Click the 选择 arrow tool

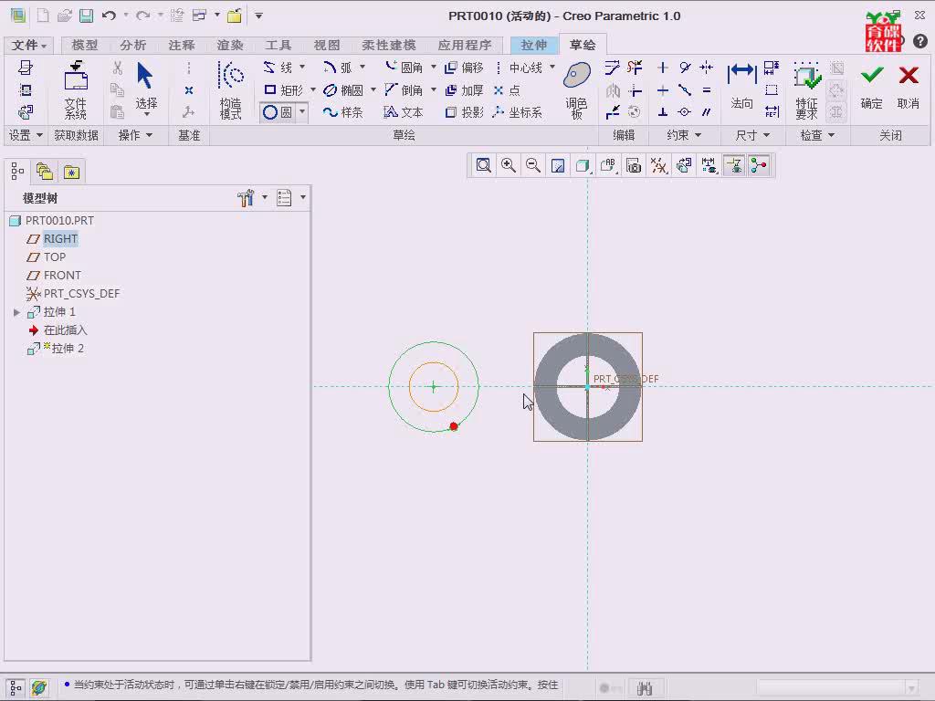[x=146, y=87]
